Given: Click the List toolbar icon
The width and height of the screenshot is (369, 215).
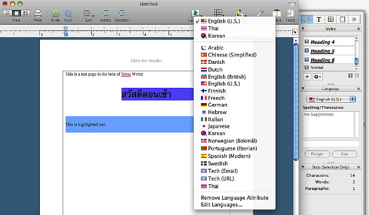Looking at the screenshot, I should (87, 13).
